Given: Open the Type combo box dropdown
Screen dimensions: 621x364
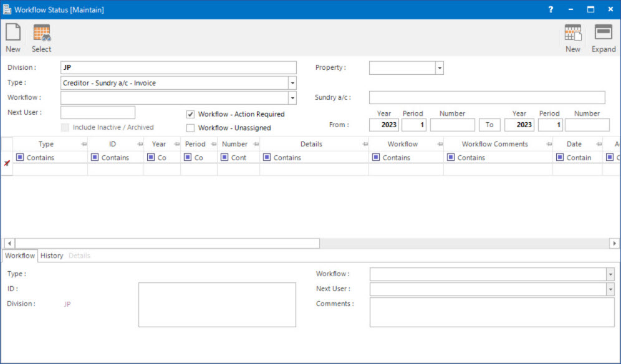Looking at the screenshot, I should pos(291,82).
